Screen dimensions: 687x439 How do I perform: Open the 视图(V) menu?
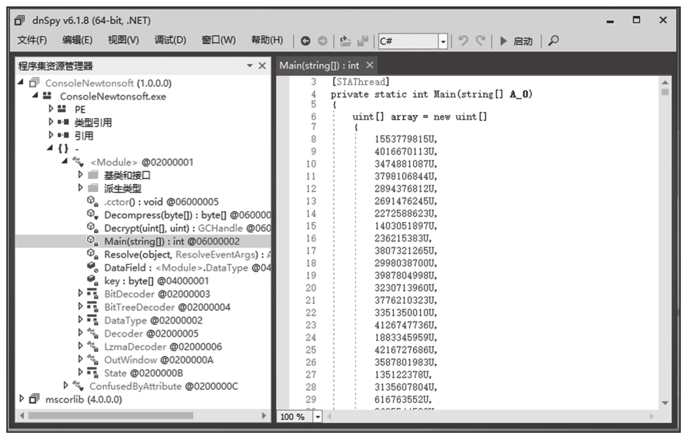point(123,41)
